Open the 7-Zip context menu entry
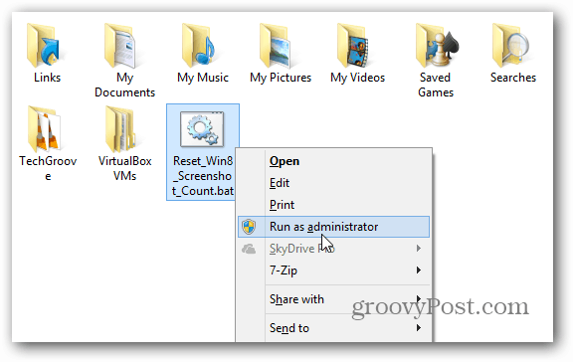This screenshot has height=362, width=573. pos(333,271)
